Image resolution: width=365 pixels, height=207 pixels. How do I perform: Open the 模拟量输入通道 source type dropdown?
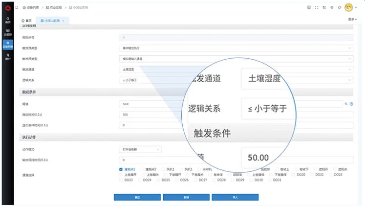point(236,59)
